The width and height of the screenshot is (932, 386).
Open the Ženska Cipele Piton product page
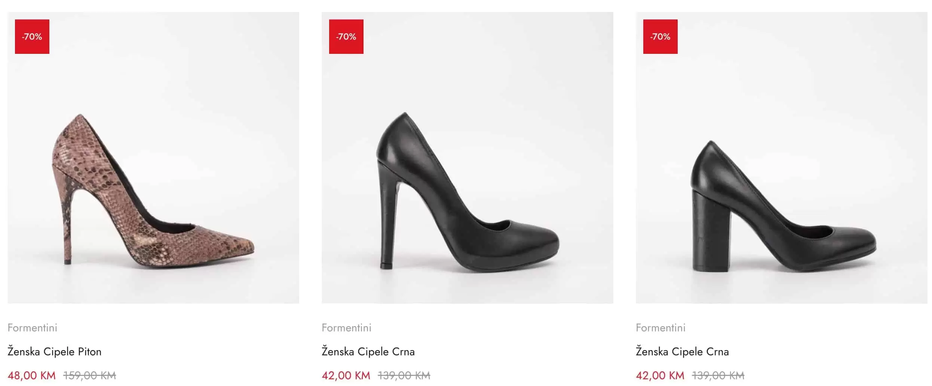[x=55, y=352]
